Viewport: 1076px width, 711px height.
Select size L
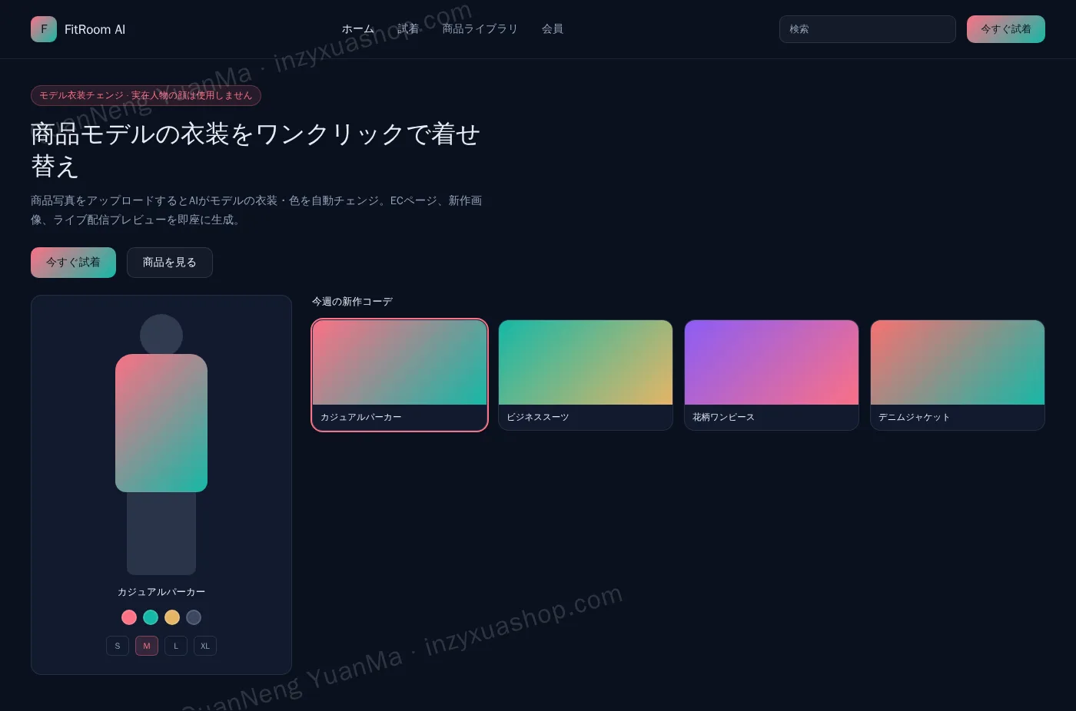coord(176,646)
